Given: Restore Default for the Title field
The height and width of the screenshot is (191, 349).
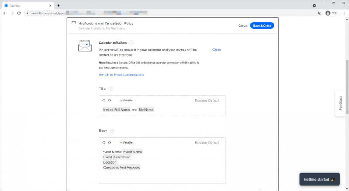Looking at the screenshot, I should 207,101.
